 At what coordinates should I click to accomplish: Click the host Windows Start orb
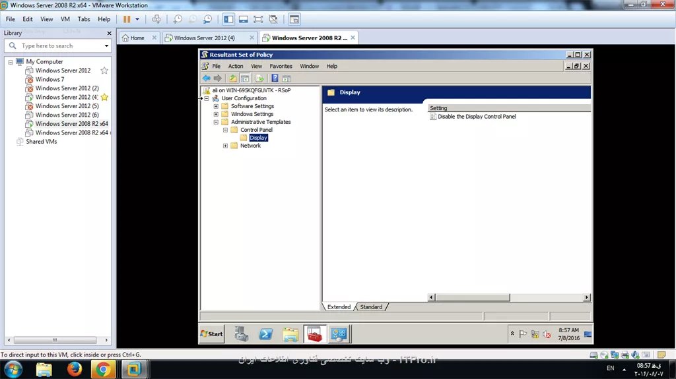point(13,370)
